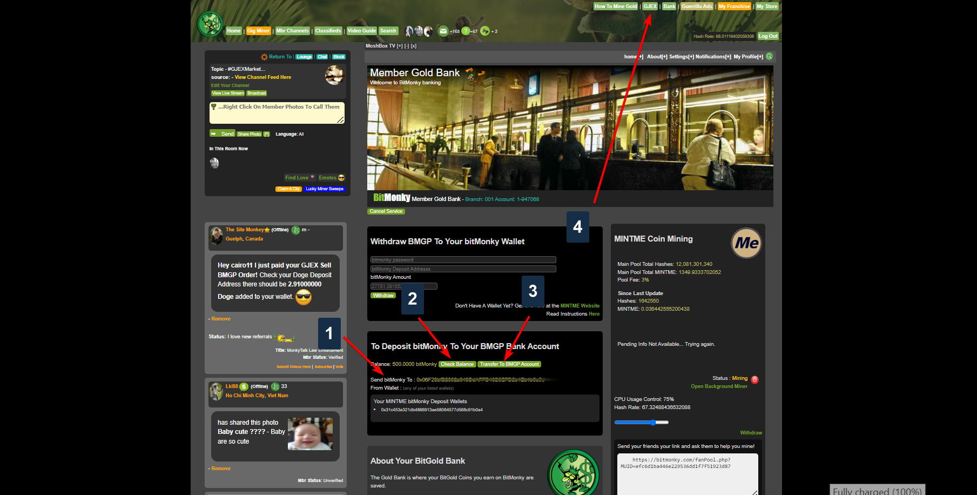The width and height of the screenshot is (977, 495).
Task: Click the green arrow icon beside +2
Action: pyautogui.click(x=485, y=31)
